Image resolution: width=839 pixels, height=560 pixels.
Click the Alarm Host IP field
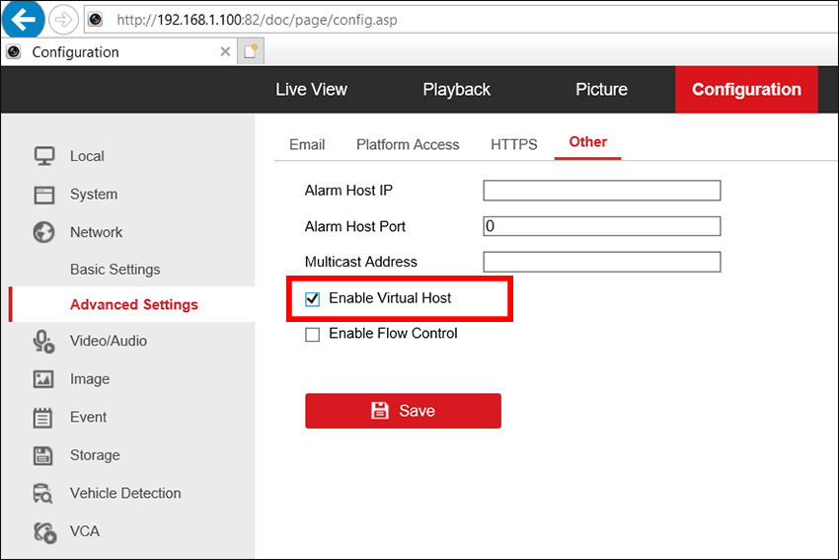[x=602, y=191]
